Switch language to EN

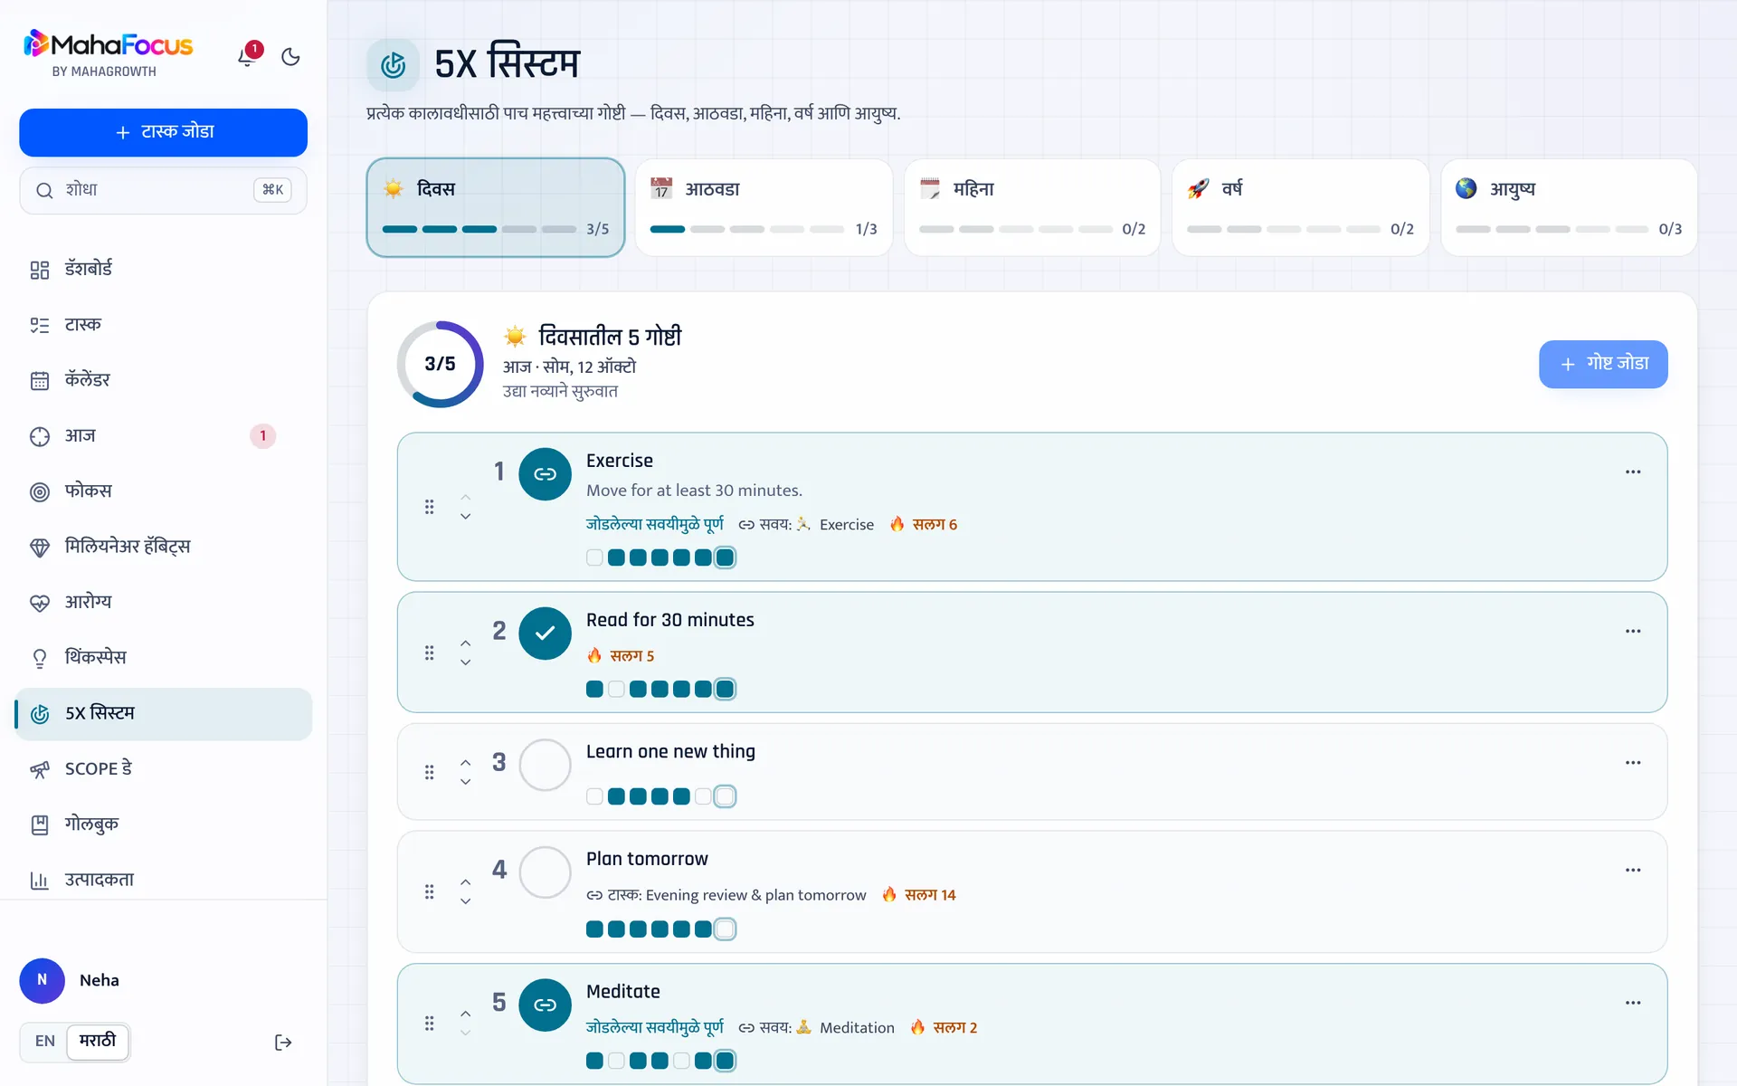pyautogui.click(x=45, y=1042)
